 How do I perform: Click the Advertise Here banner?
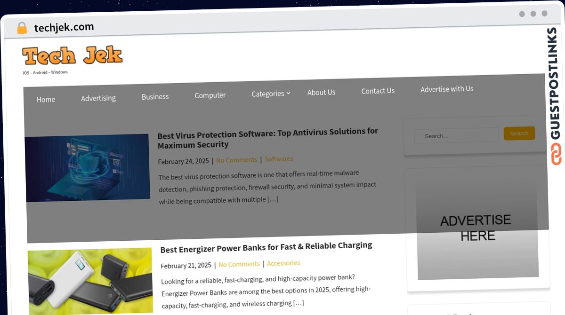476,228
